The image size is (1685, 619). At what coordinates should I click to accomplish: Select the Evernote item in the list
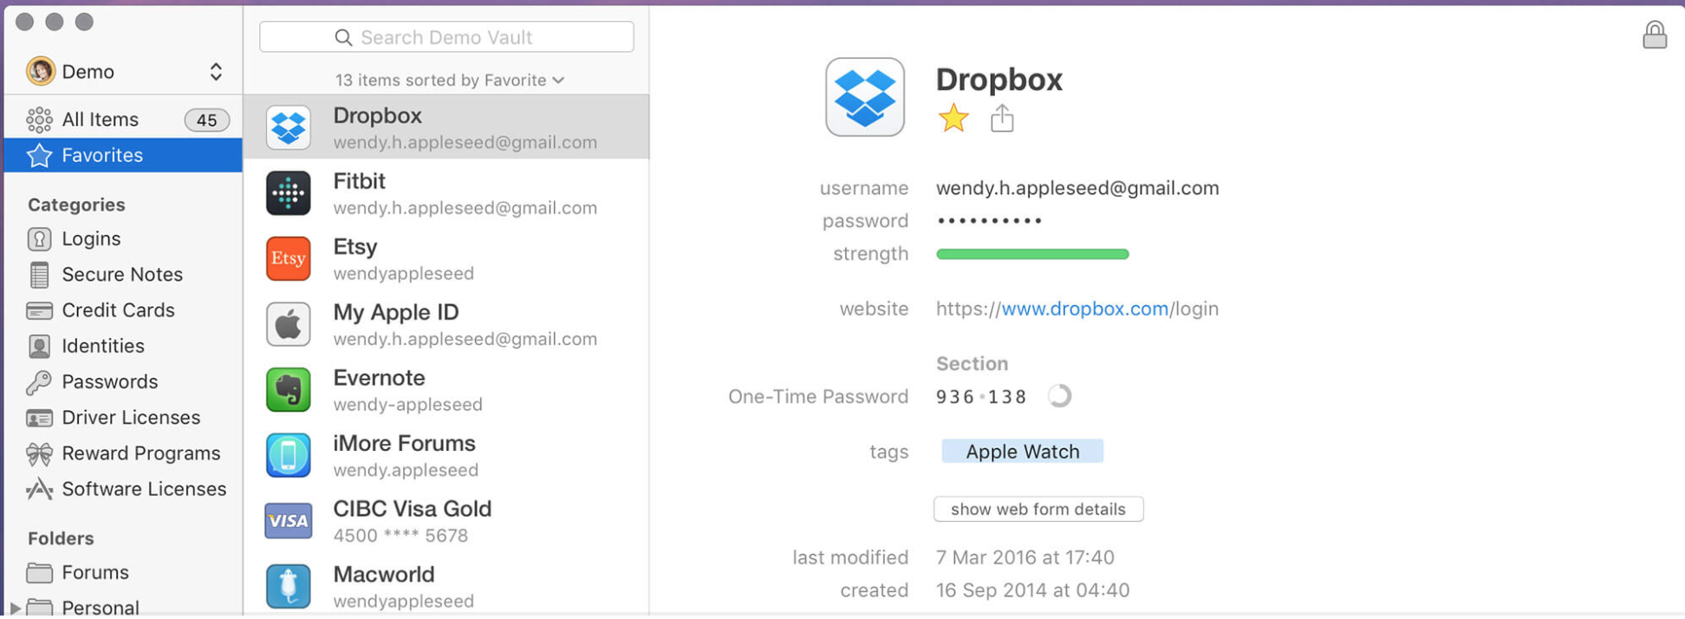click(x=446, y=389)
